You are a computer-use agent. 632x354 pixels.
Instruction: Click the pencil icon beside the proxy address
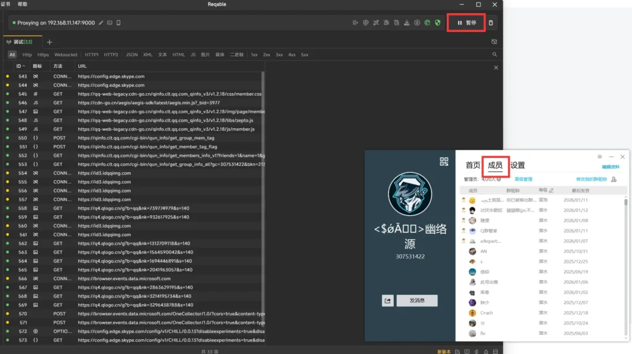pyautogui.click(x=101, y=23)
